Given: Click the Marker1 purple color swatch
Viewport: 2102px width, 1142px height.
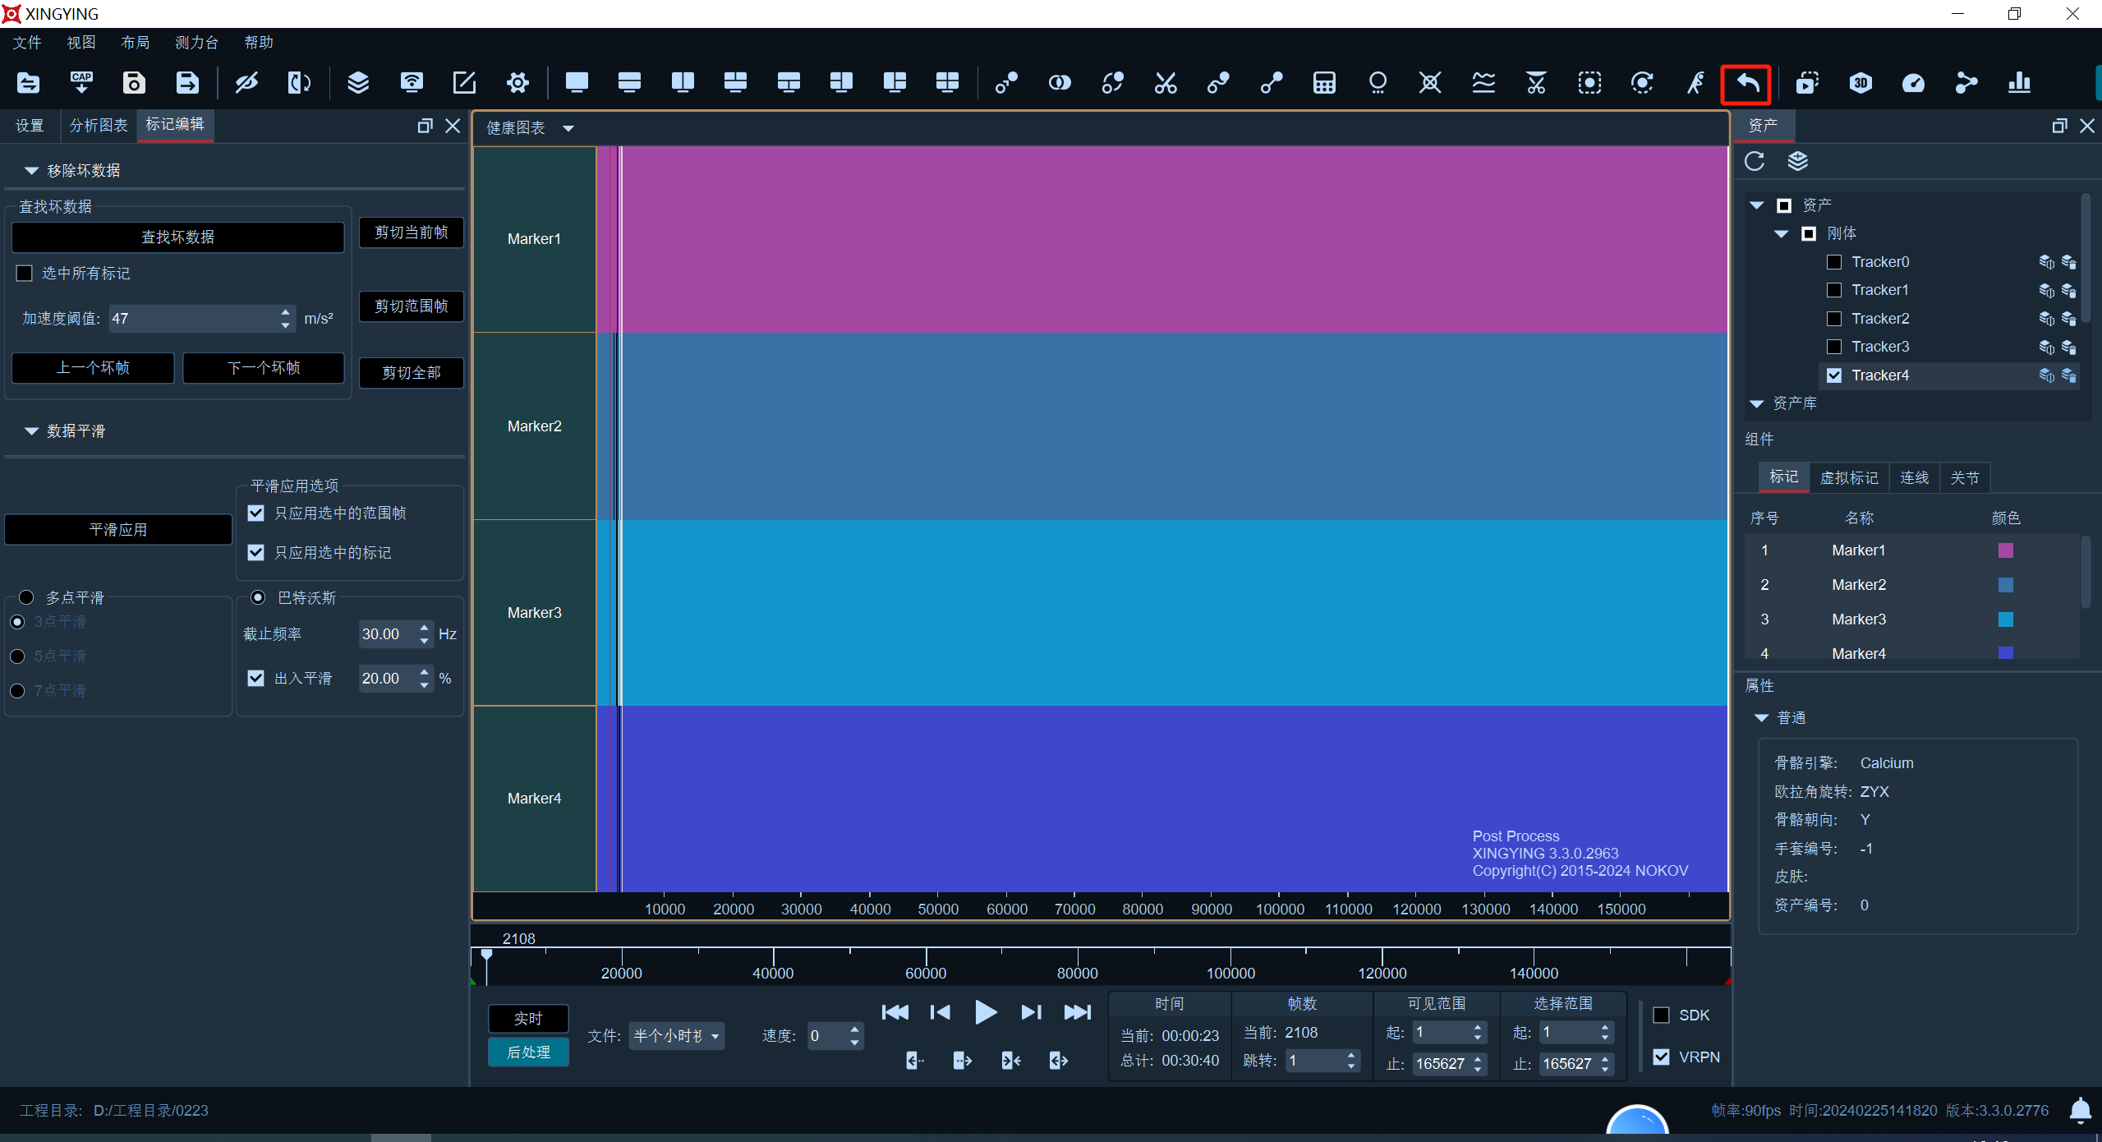Looking at the screenshot, I should click(2005, 550).
